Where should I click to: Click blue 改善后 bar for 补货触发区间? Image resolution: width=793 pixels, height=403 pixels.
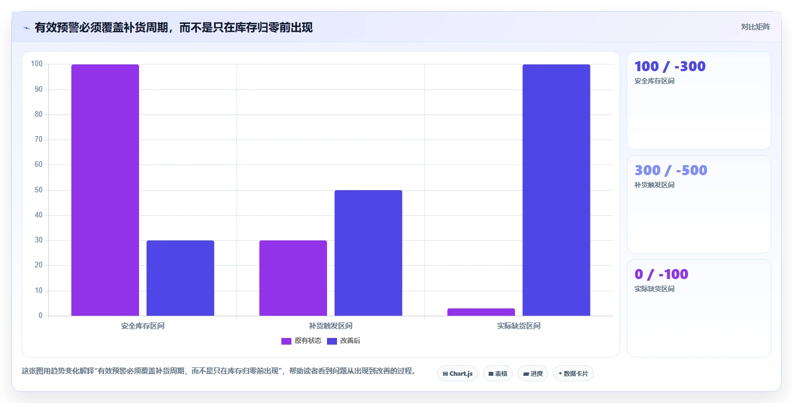tap(368, 253)
